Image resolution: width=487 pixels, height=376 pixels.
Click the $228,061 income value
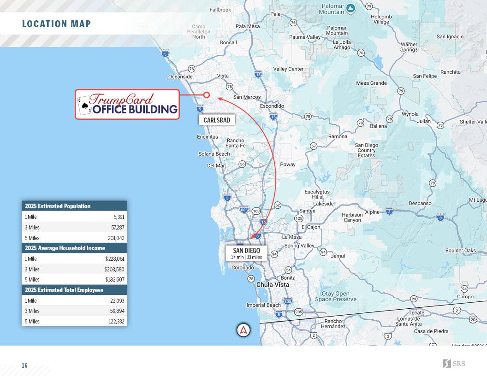tap(115, 259)
